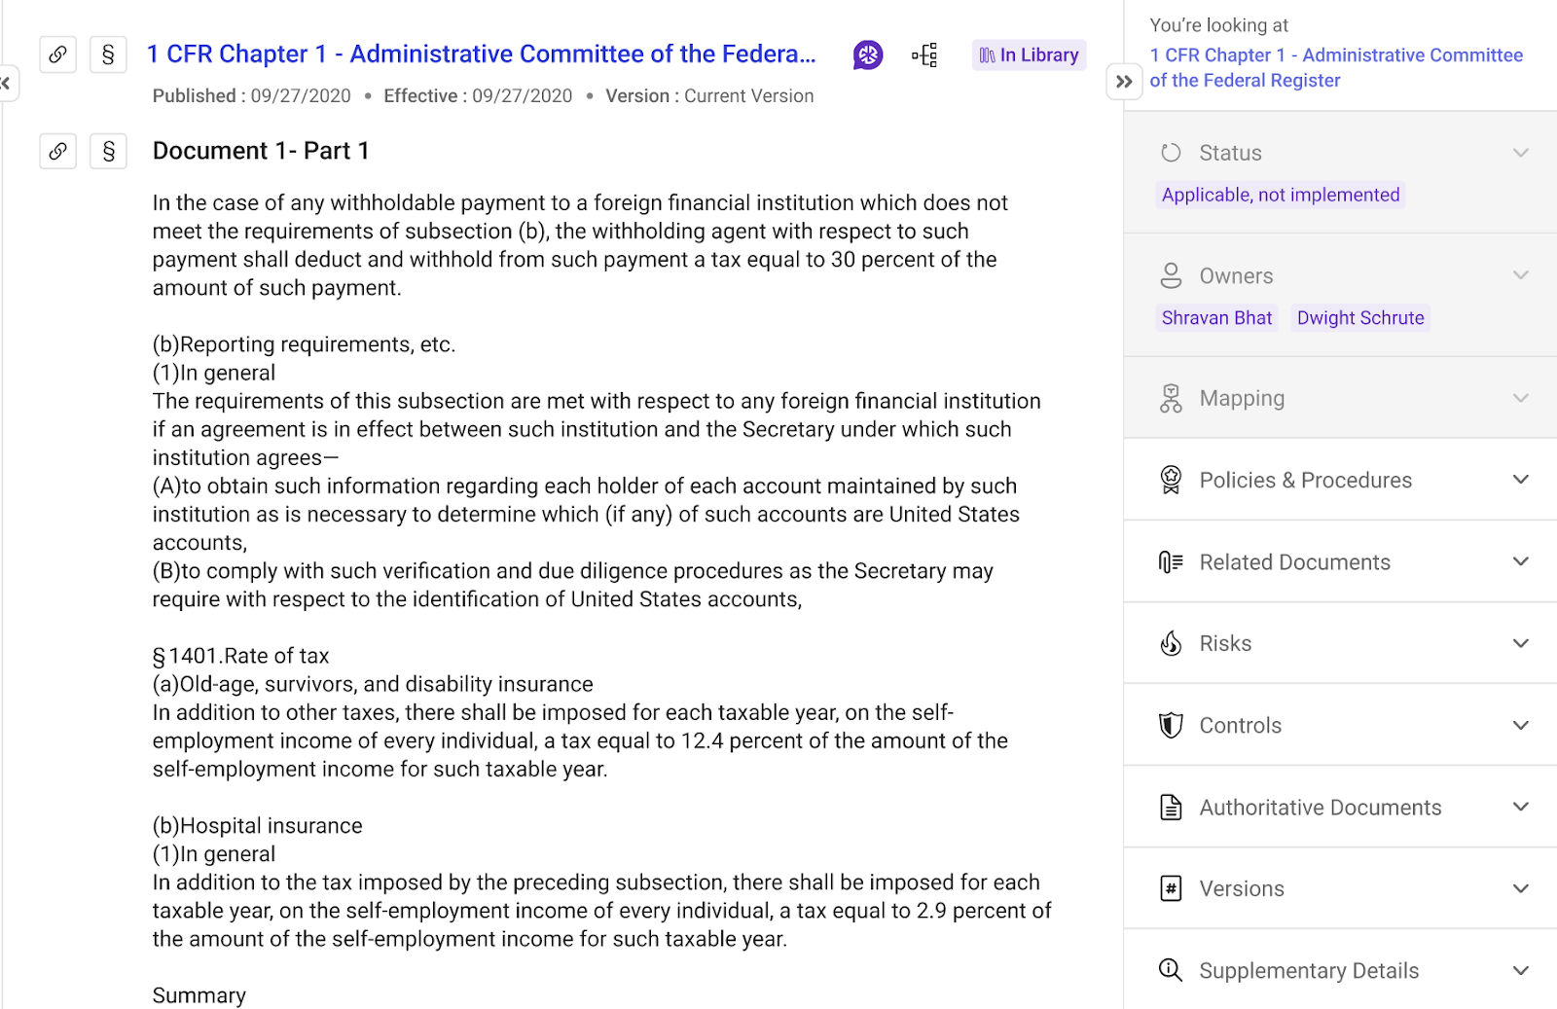Open the 1 CFR Chapter 1 title link
The width and height of the screenshot is (1557, 1009).
[x=481, y=54]
